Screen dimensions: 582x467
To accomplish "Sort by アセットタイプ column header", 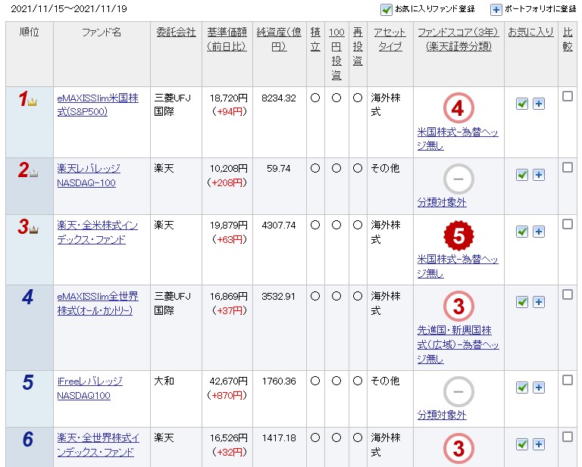I will [x=390, y=39].
